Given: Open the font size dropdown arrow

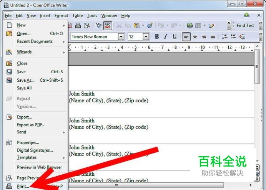Looking at the screenshot, I should pos(146,36).
